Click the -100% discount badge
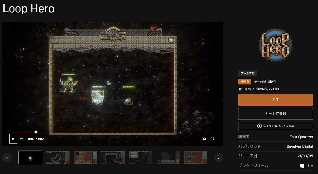Screen dimensions: 318x174 click(x=245, y=81)
